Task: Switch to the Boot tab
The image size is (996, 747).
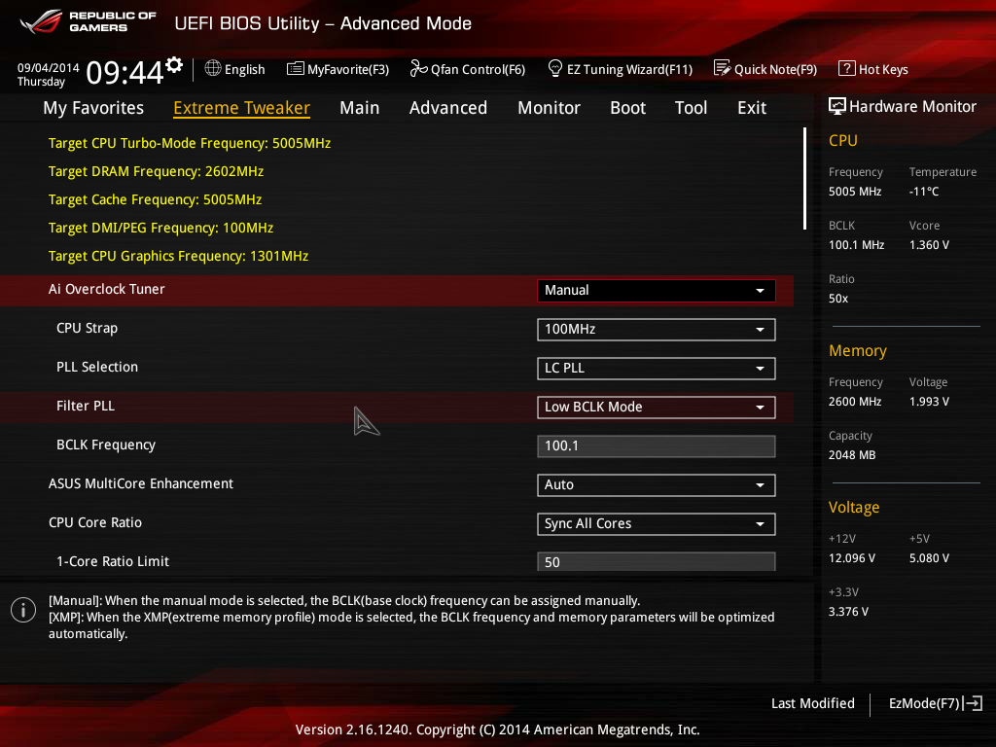Action: click(627, 108)
